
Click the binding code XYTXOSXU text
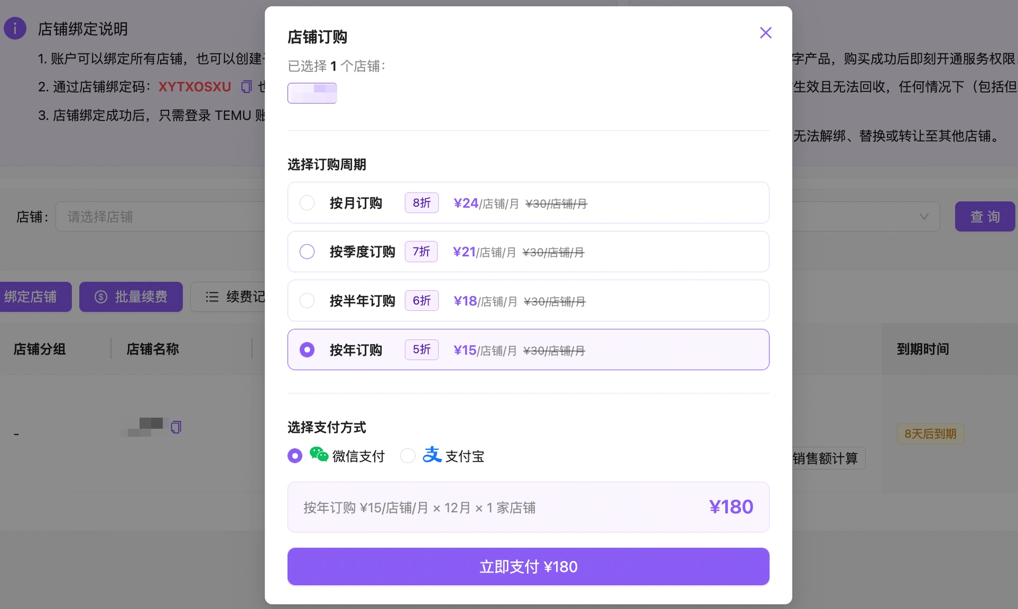195,86
